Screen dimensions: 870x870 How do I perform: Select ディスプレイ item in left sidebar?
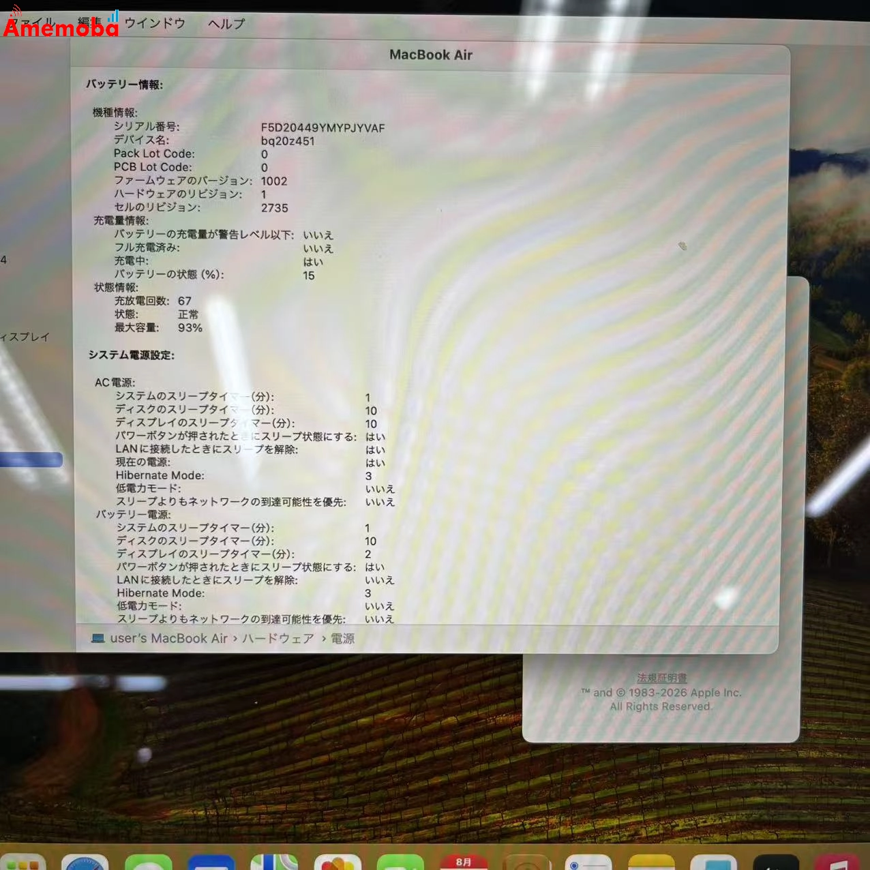click(x=25, y=337)
